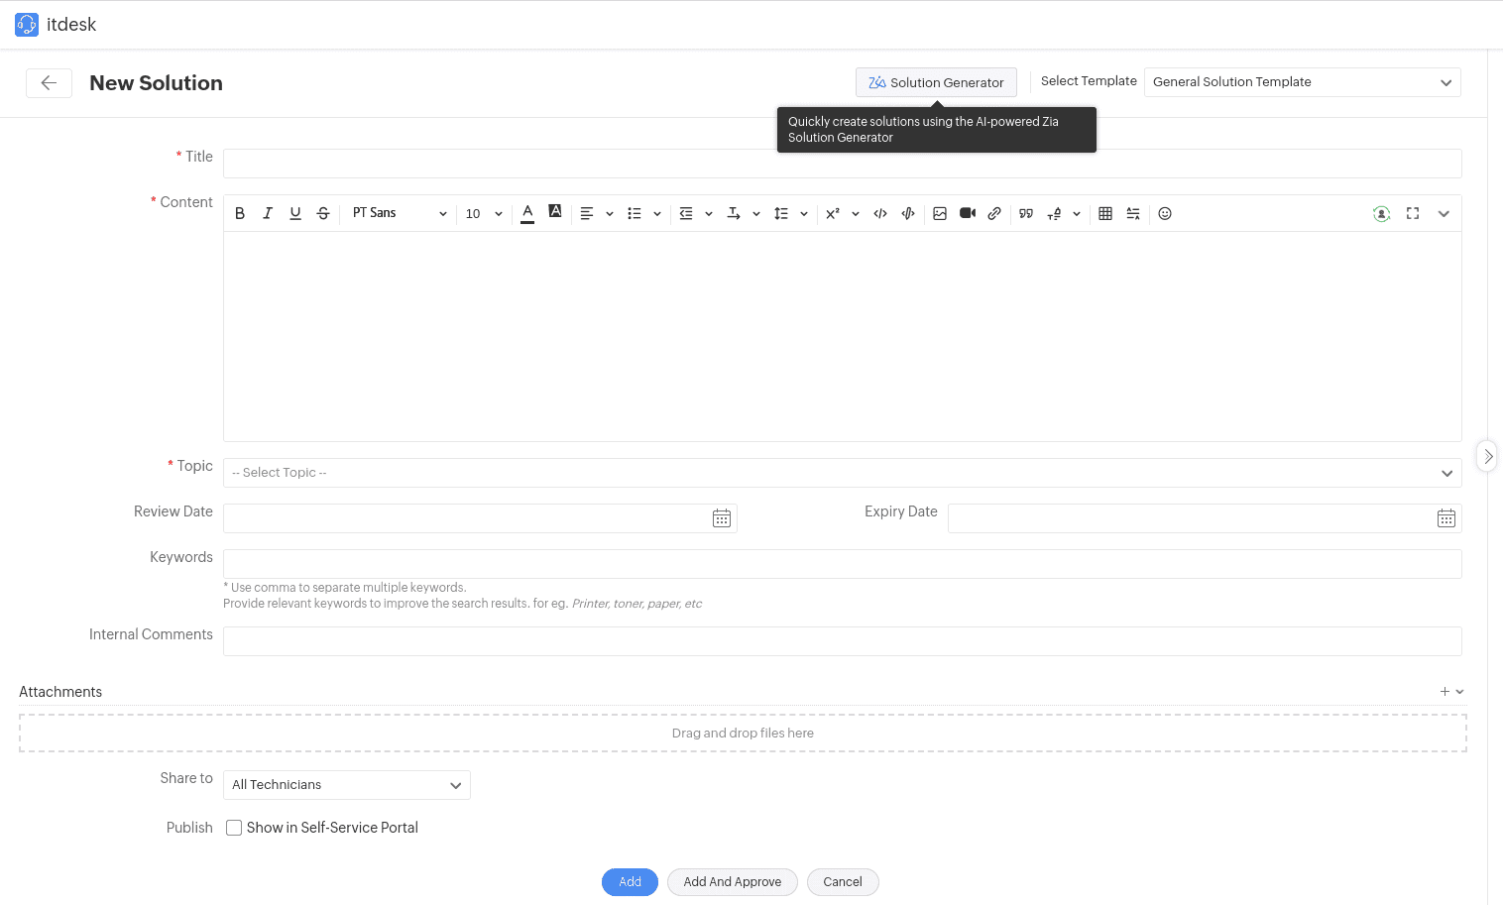Insert a video in the content editor
The image size is (1503, 905).
tap(967, 213)
